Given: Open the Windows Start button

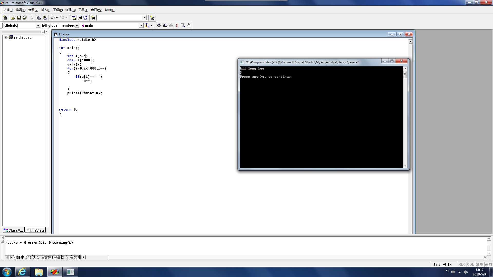Looking at the screenshot, I should tap(7, 272).
